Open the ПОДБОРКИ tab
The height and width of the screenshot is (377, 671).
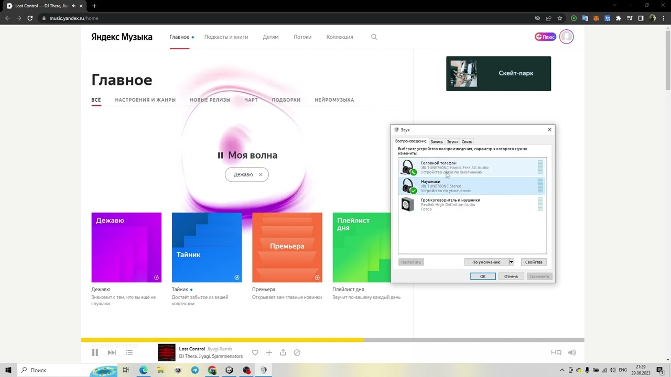click(x=286, y=100)
